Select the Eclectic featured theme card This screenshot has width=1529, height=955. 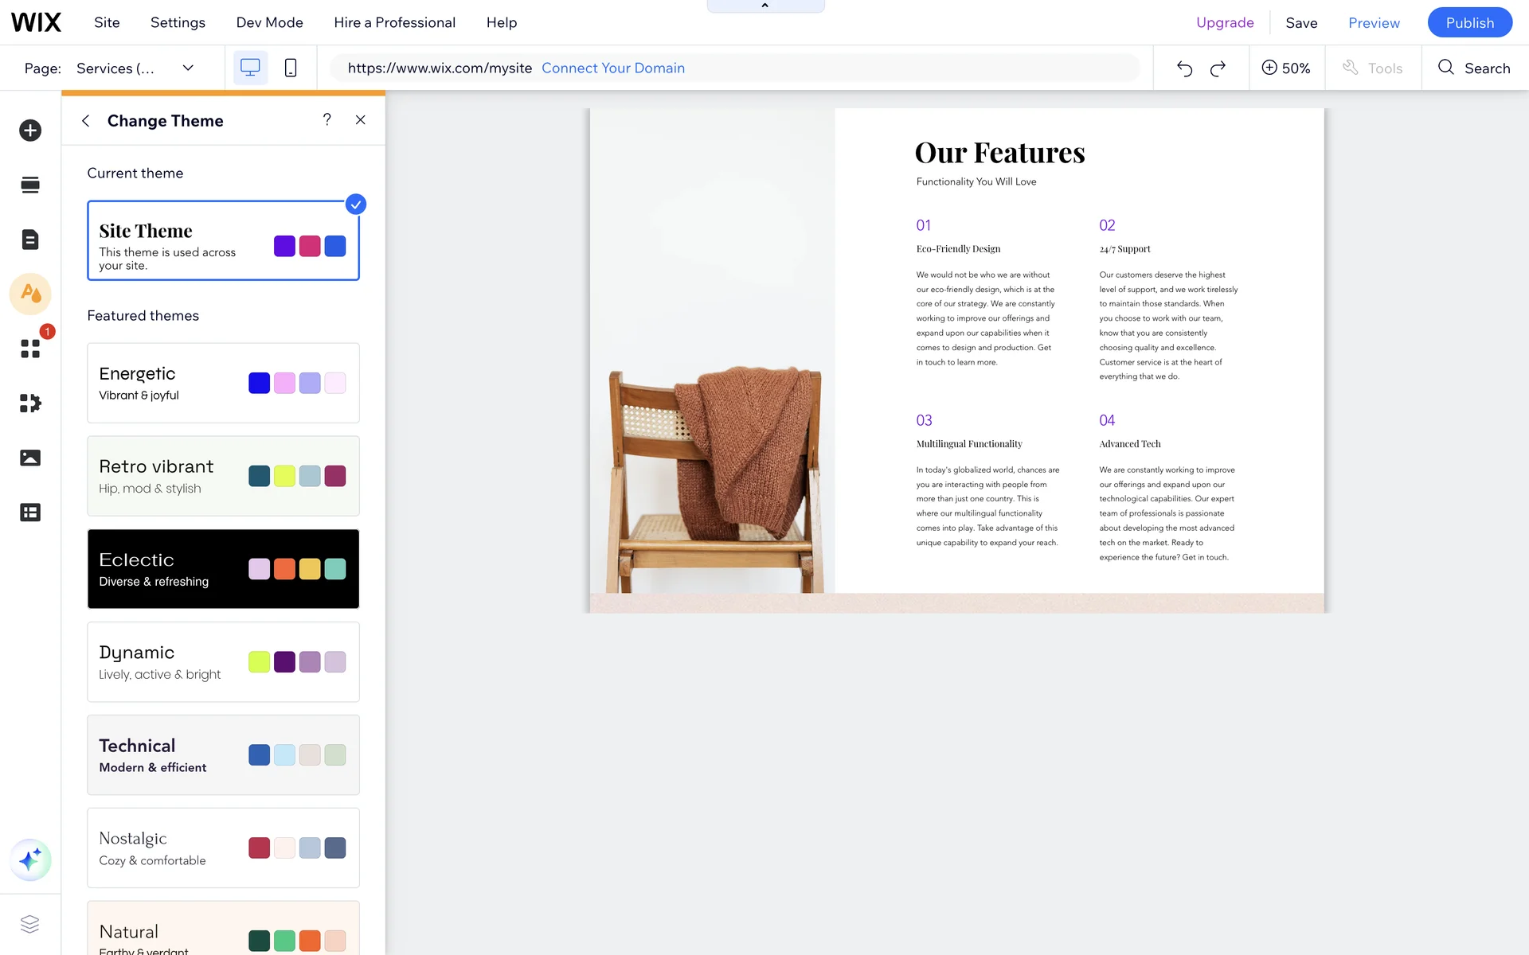click(x=223, y=569)
